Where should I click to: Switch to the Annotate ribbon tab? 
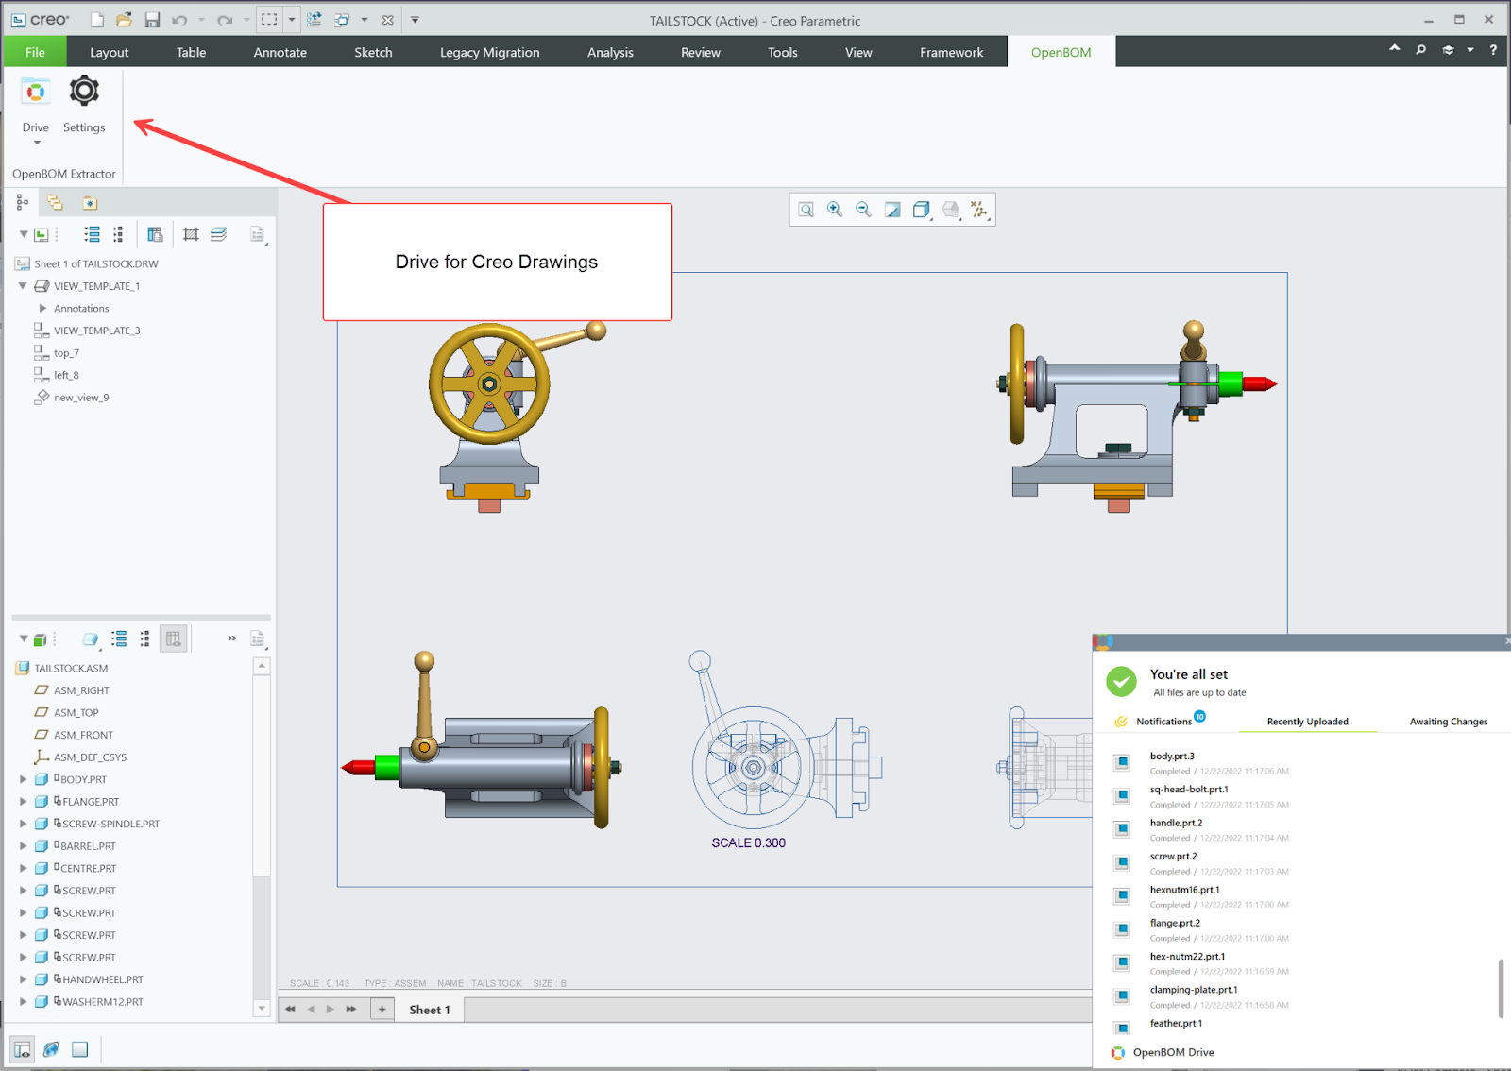[x=280, y=52]
